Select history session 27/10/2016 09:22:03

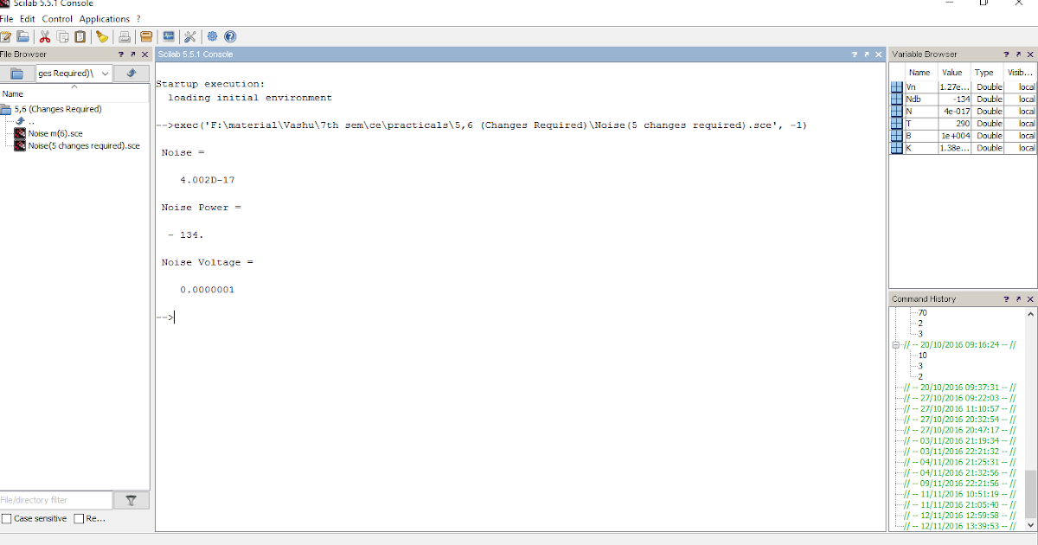pos(958,398)
